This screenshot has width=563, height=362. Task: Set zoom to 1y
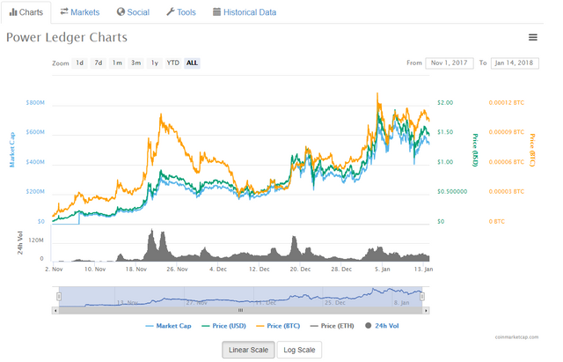click(x=155, y=63)
